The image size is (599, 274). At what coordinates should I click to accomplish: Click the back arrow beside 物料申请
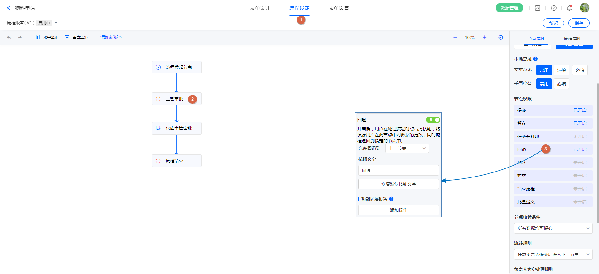(9, 8)
